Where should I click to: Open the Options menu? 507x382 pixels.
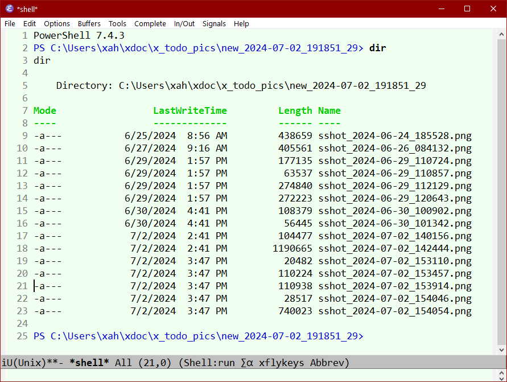coord(57,23)
